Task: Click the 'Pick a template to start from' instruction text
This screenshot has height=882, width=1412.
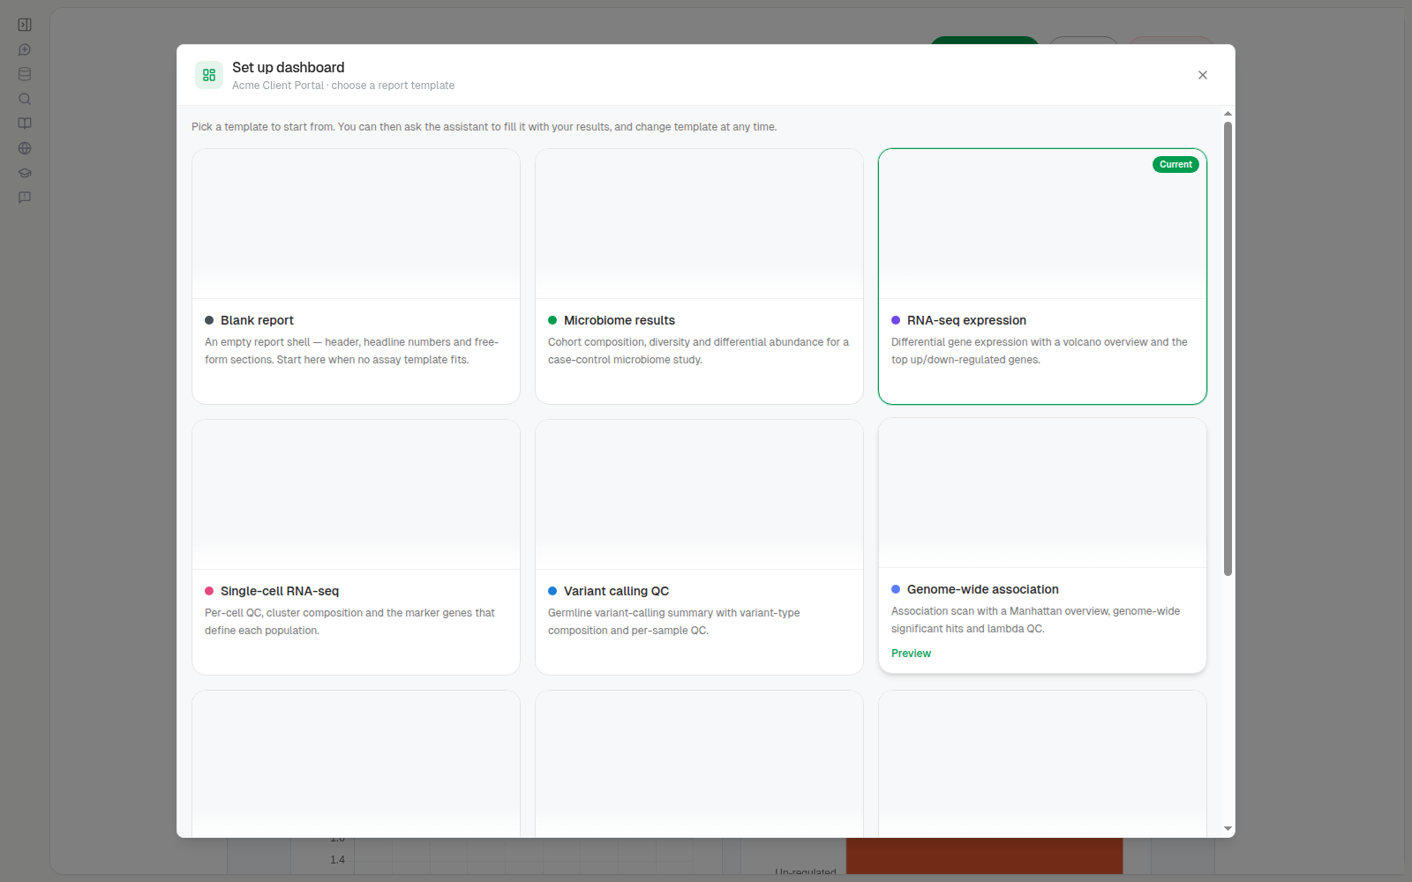Action: [x=484, y=127]
